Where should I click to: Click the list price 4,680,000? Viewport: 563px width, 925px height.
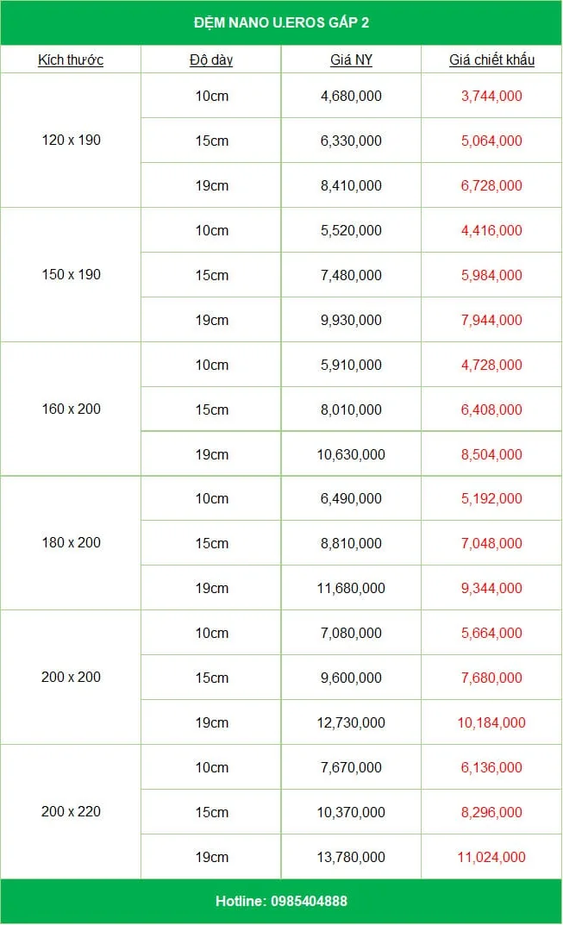[x=351, y=97]
